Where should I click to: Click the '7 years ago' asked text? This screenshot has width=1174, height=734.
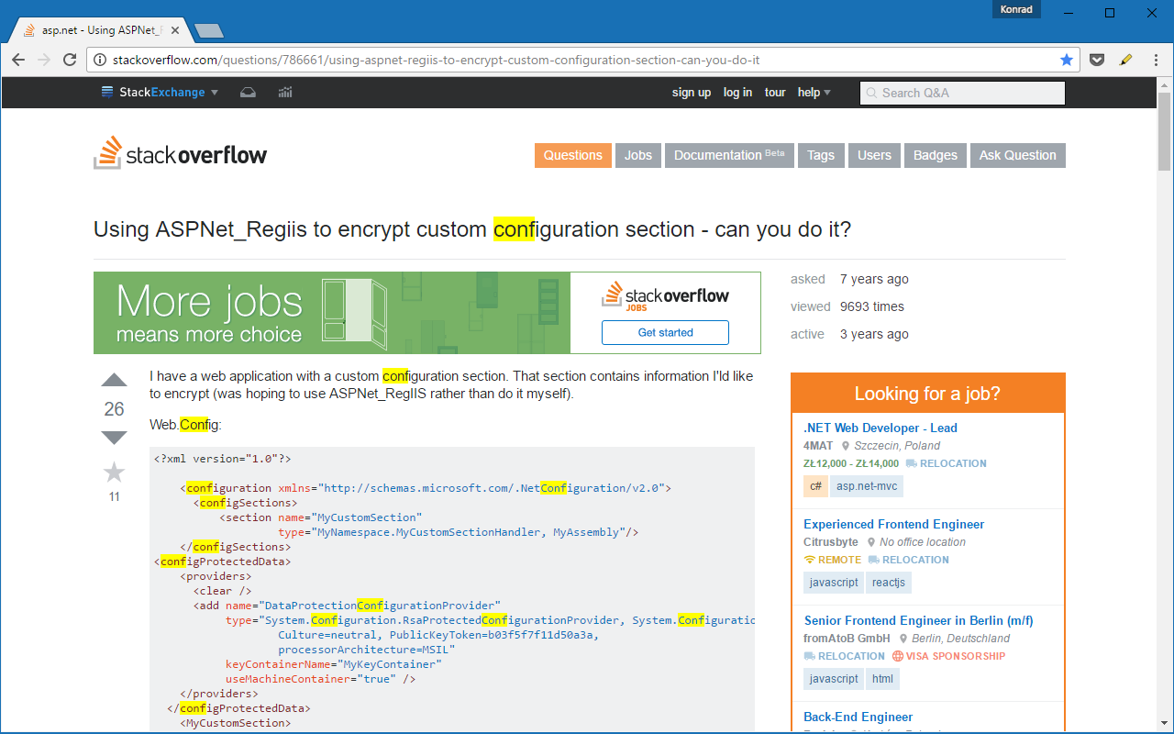pos(874,279)
